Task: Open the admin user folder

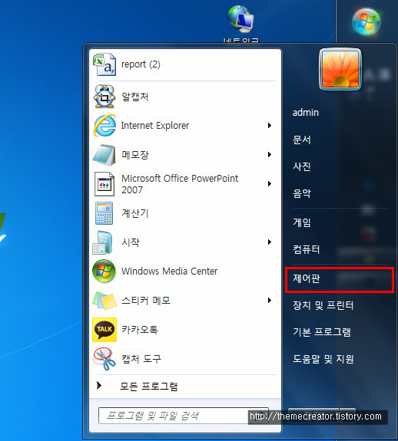Action: (306, 113)
